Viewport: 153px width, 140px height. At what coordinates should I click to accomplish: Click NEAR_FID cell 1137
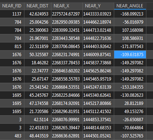click(x=12, y=14)
